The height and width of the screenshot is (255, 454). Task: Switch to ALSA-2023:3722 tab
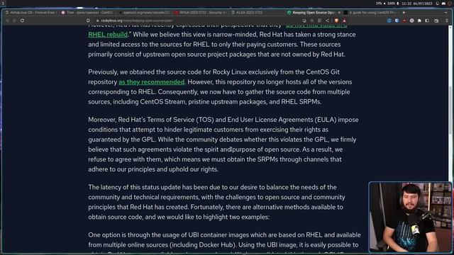tap(257, 13)
